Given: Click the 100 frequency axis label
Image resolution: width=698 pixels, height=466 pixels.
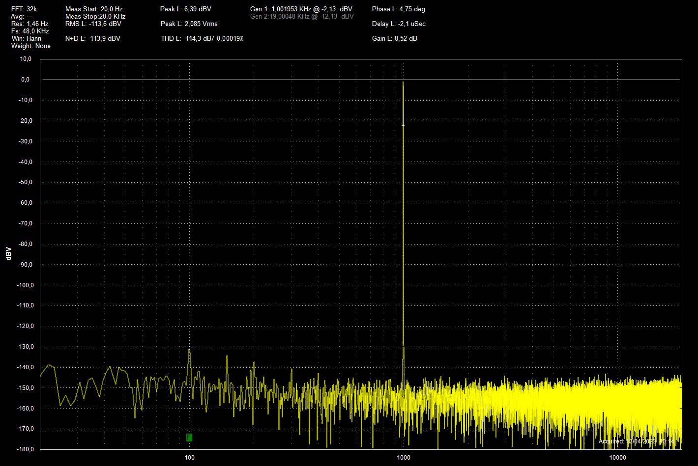Looking at the screenshot, I should click(x=189, y=458).
